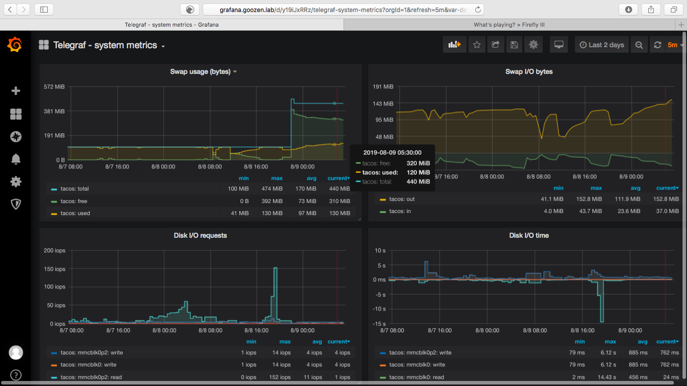Image resolution: width=687 pixels, height=386 pixels.
Task: Cycle view mode with monitor icon
Action: tap(559, 45)
